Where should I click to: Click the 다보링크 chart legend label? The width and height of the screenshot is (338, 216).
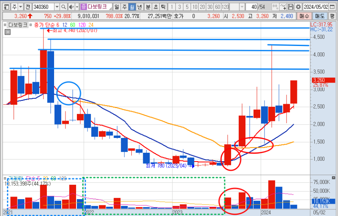(x=18, y=25)
